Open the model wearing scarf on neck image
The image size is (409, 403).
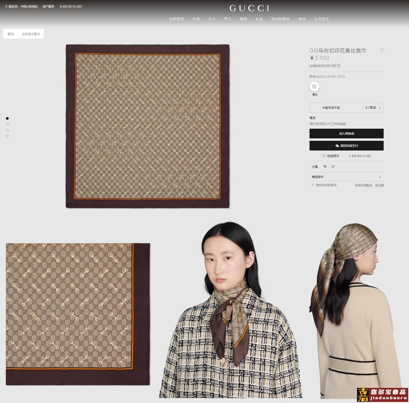(x=231, y=310)
